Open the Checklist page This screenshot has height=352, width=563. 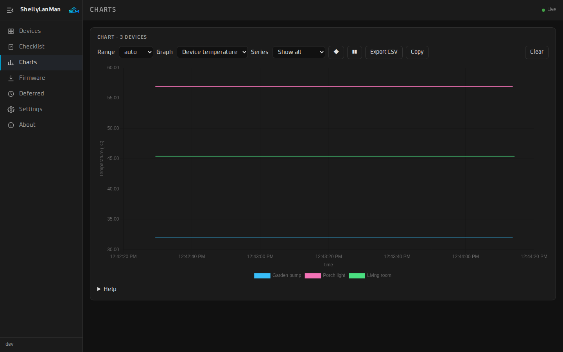41,47
